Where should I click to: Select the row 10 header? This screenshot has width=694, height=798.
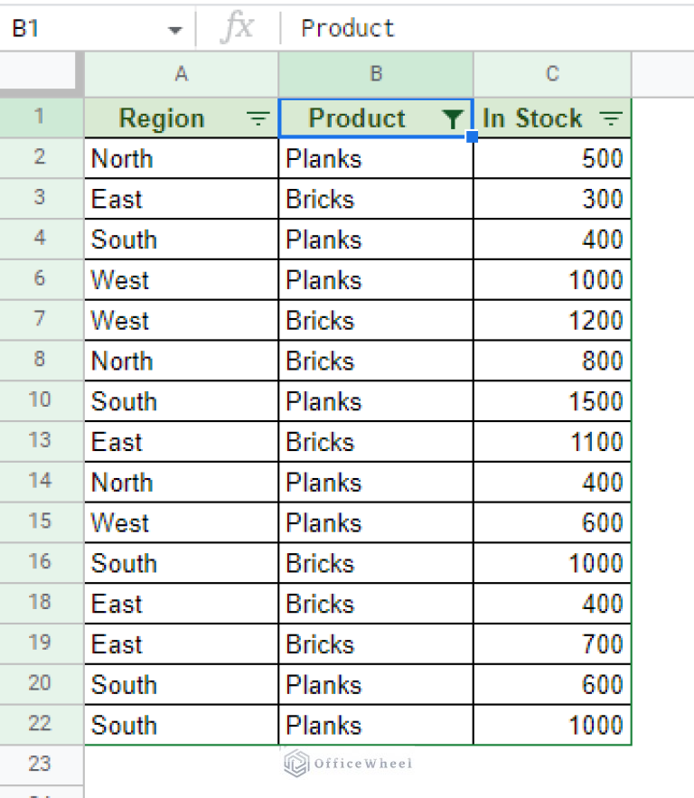[40, 400]
